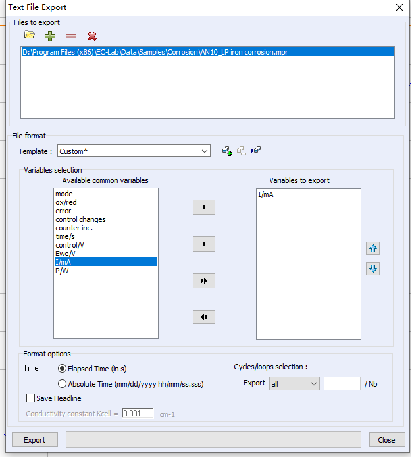The image size is (412, 457).
Task: Enable the Save Headline checkbox
Action: [x=30, y=398]
